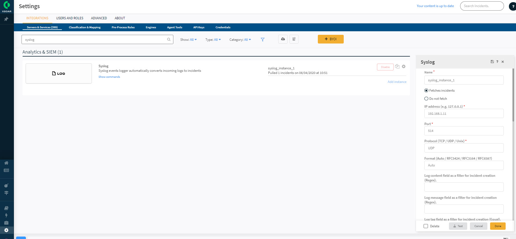Image resolution: width=516 pixels, height=239 pixels.
Task: Click the 'Analytics & SIEM (1)' heading
Action: coord(43,52)
